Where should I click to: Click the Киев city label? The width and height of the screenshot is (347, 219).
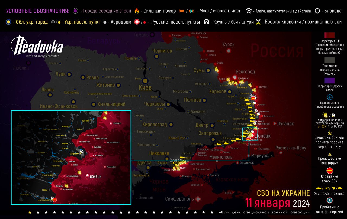pos(145,87)
